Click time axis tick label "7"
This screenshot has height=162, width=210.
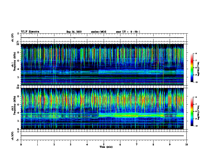pos(137,145)
